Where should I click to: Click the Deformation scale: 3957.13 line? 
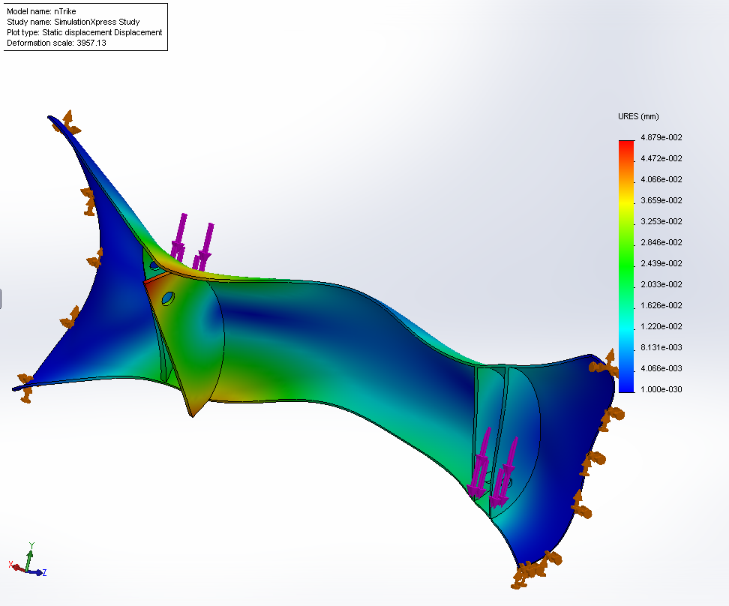tap(56, 43)
